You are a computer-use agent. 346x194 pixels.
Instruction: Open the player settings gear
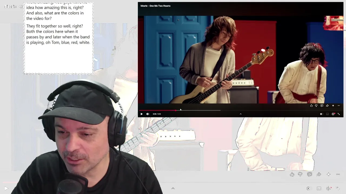point(333,114)
